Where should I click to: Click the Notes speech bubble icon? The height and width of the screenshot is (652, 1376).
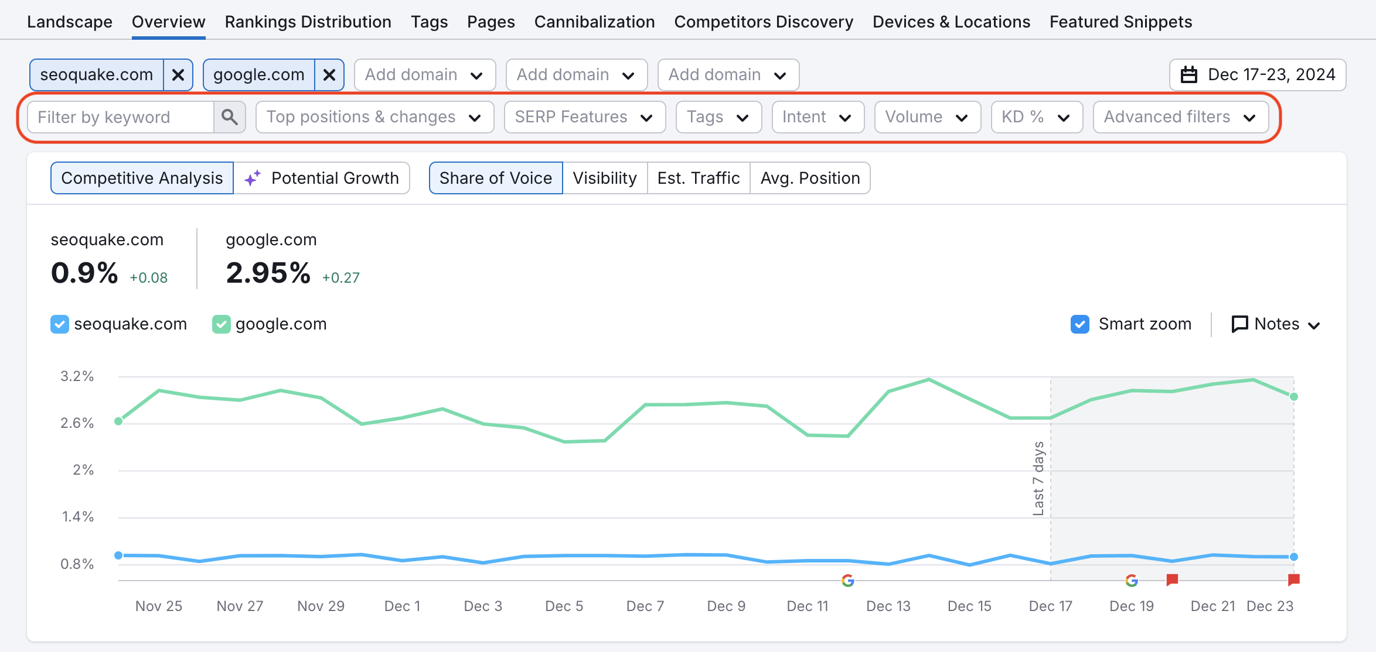tap(1240, 324)
